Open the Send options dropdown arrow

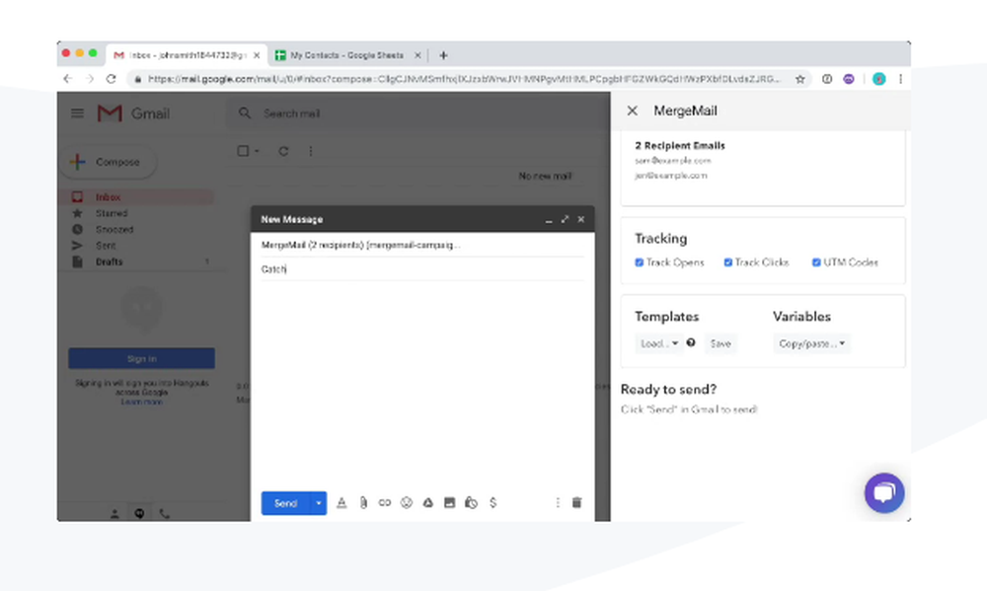click(x=319, y=503)
